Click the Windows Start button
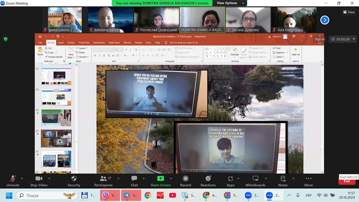 [x=9, y=195]
